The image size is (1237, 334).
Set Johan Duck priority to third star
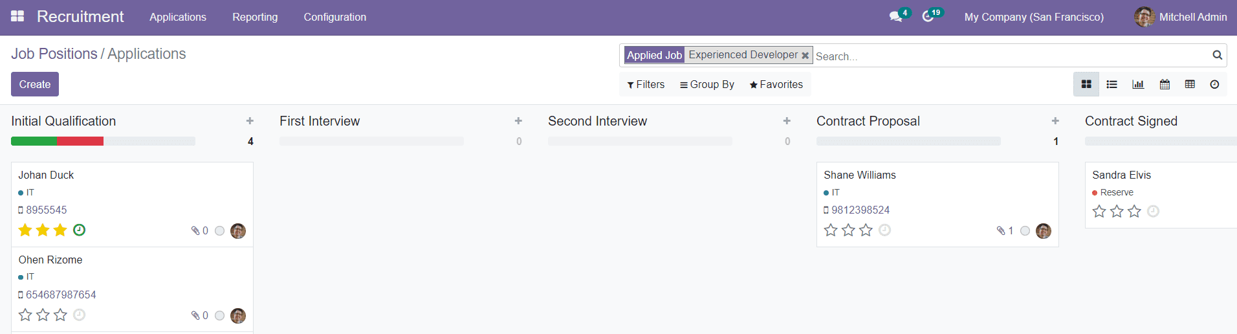click(x=60, y=230)
